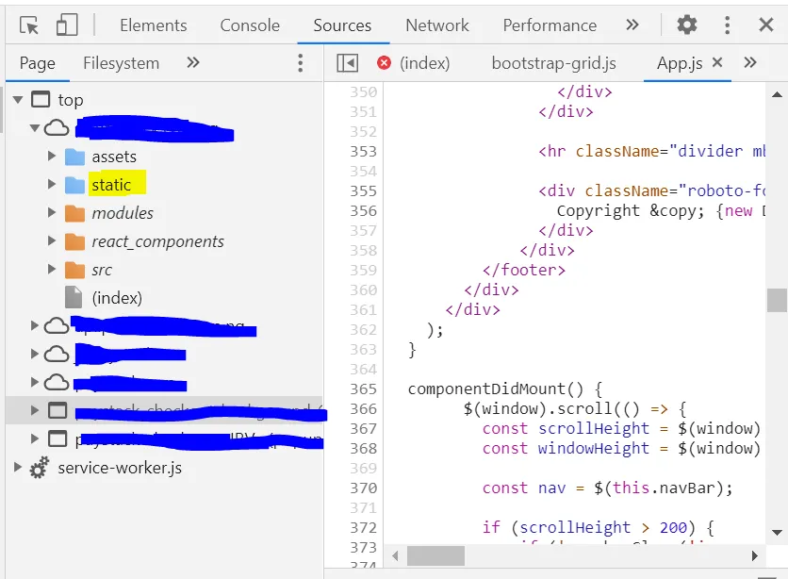Viewport: 788px width, 579px height.
Task: Select the App.js editor tab
Action: (680, 63)
